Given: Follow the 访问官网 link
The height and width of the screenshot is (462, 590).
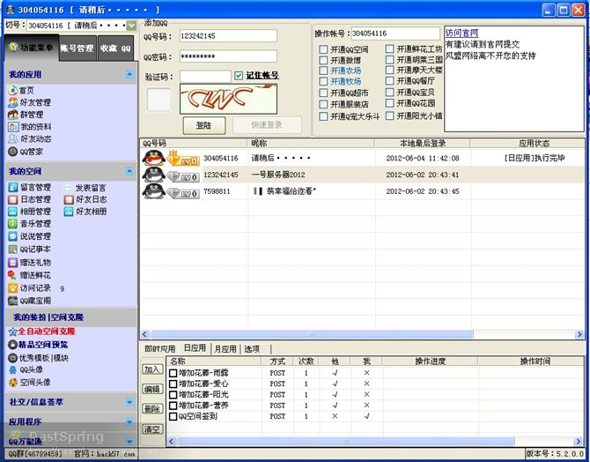Looking at the screenshot, I should 461,34.
